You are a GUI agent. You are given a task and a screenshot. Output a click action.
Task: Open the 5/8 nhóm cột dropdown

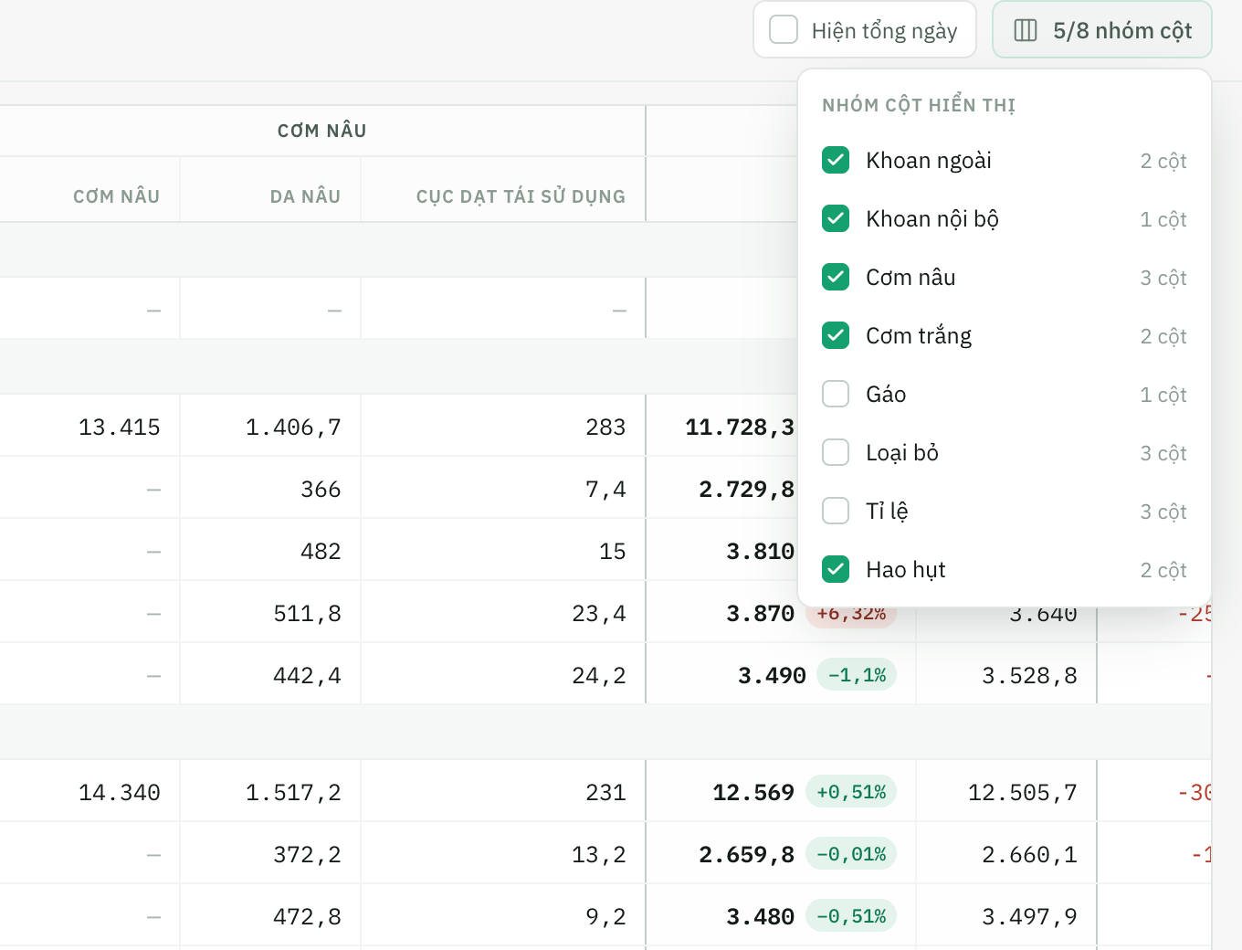click(1101, 30)
